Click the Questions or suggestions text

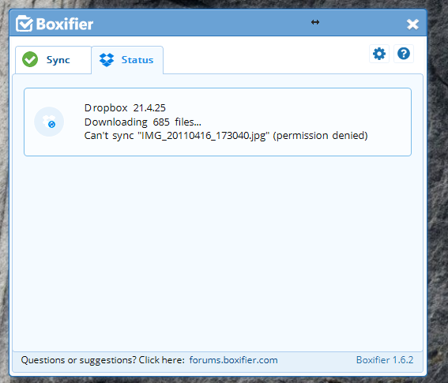tap(103, 360)
